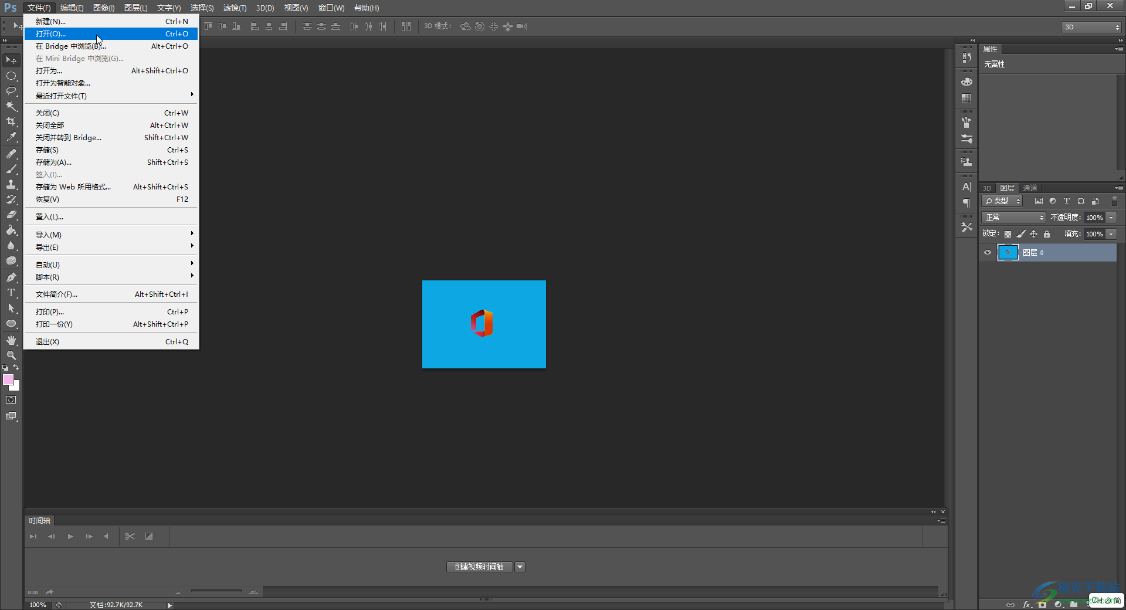Select the Crop tool
1126x610 pixels.
tap(11, 121)
